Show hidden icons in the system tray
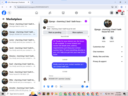Screen dimensions: 128x96 click(101, 94)
